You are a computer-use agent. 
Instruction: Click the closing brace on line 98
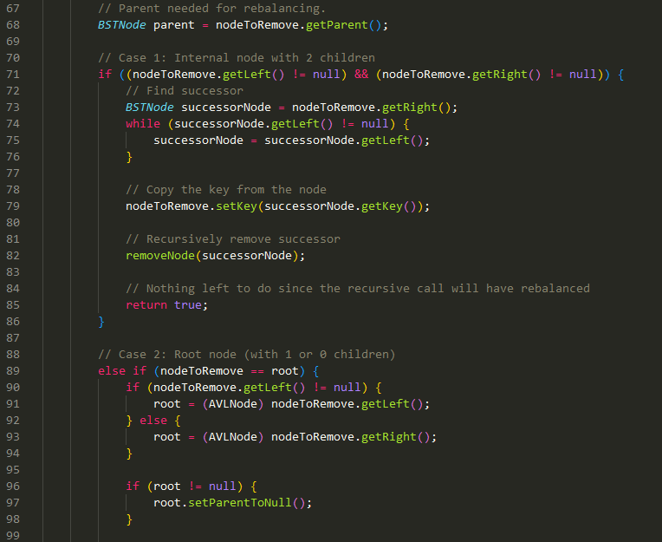(129, 519)
